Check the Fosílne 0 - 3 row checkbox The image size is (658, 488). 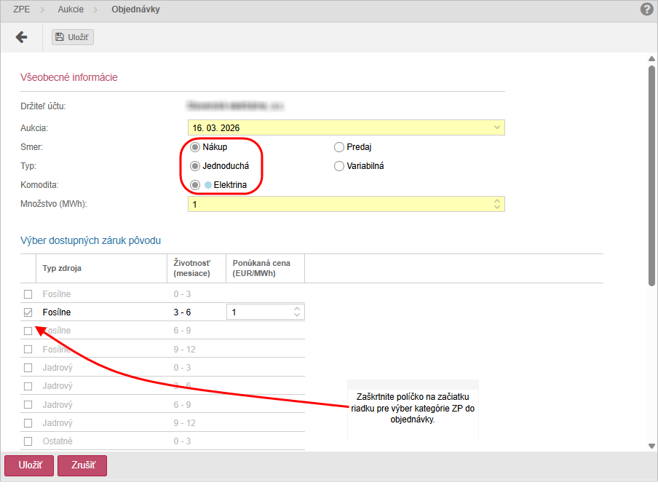coord(28,294)
